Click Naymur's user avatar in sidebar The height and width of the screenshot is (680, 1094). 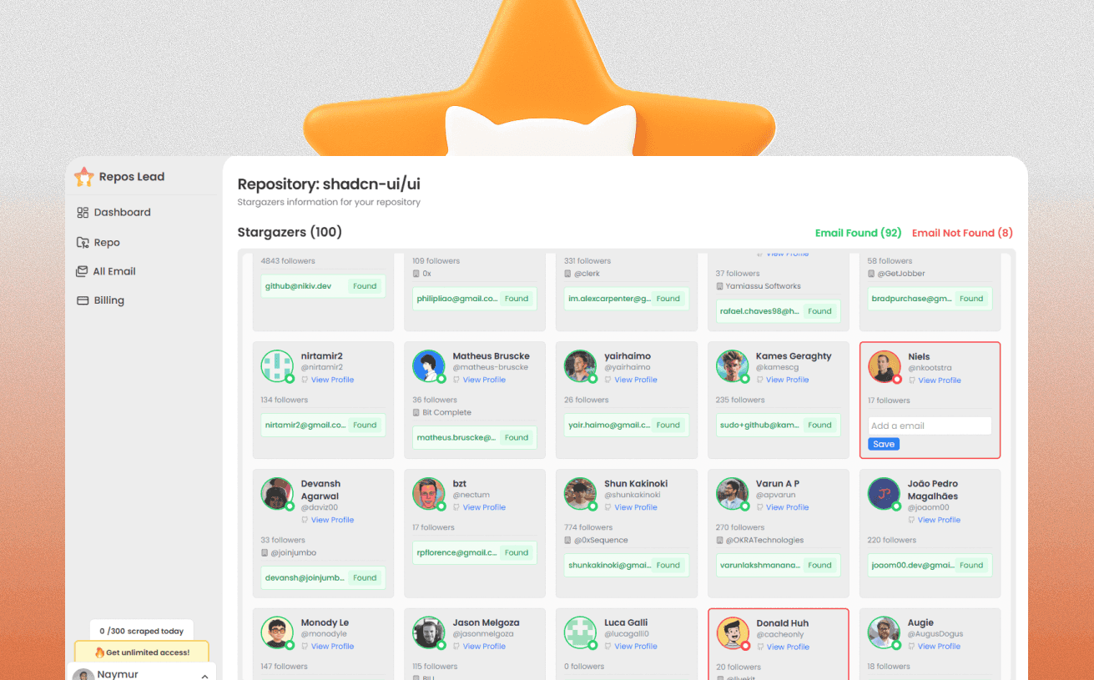click(83, 674)
